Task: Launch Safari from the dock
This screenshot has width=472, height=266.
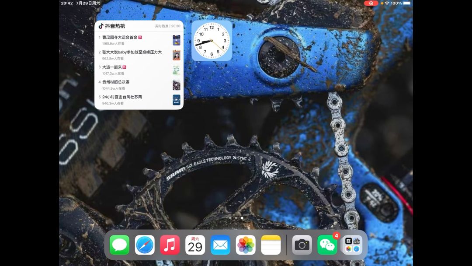Action: point(145,245)
